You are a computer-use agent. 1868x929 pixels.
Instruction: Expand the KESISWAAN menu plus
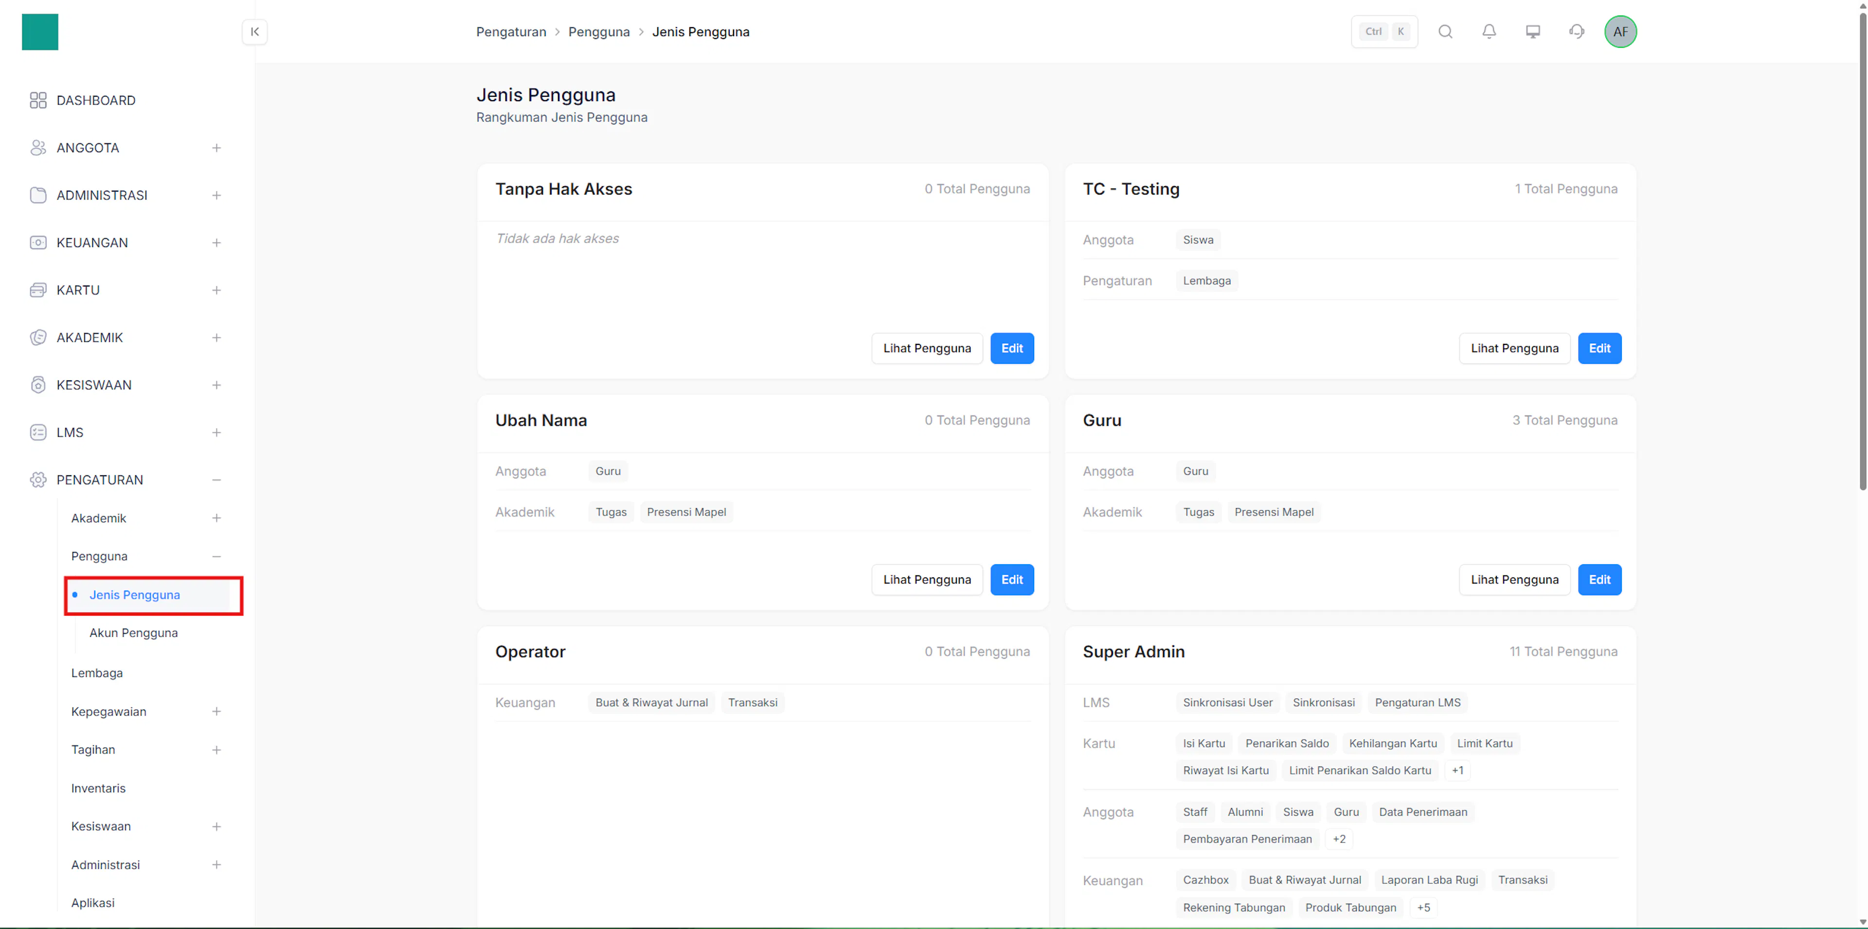point(216,385)
